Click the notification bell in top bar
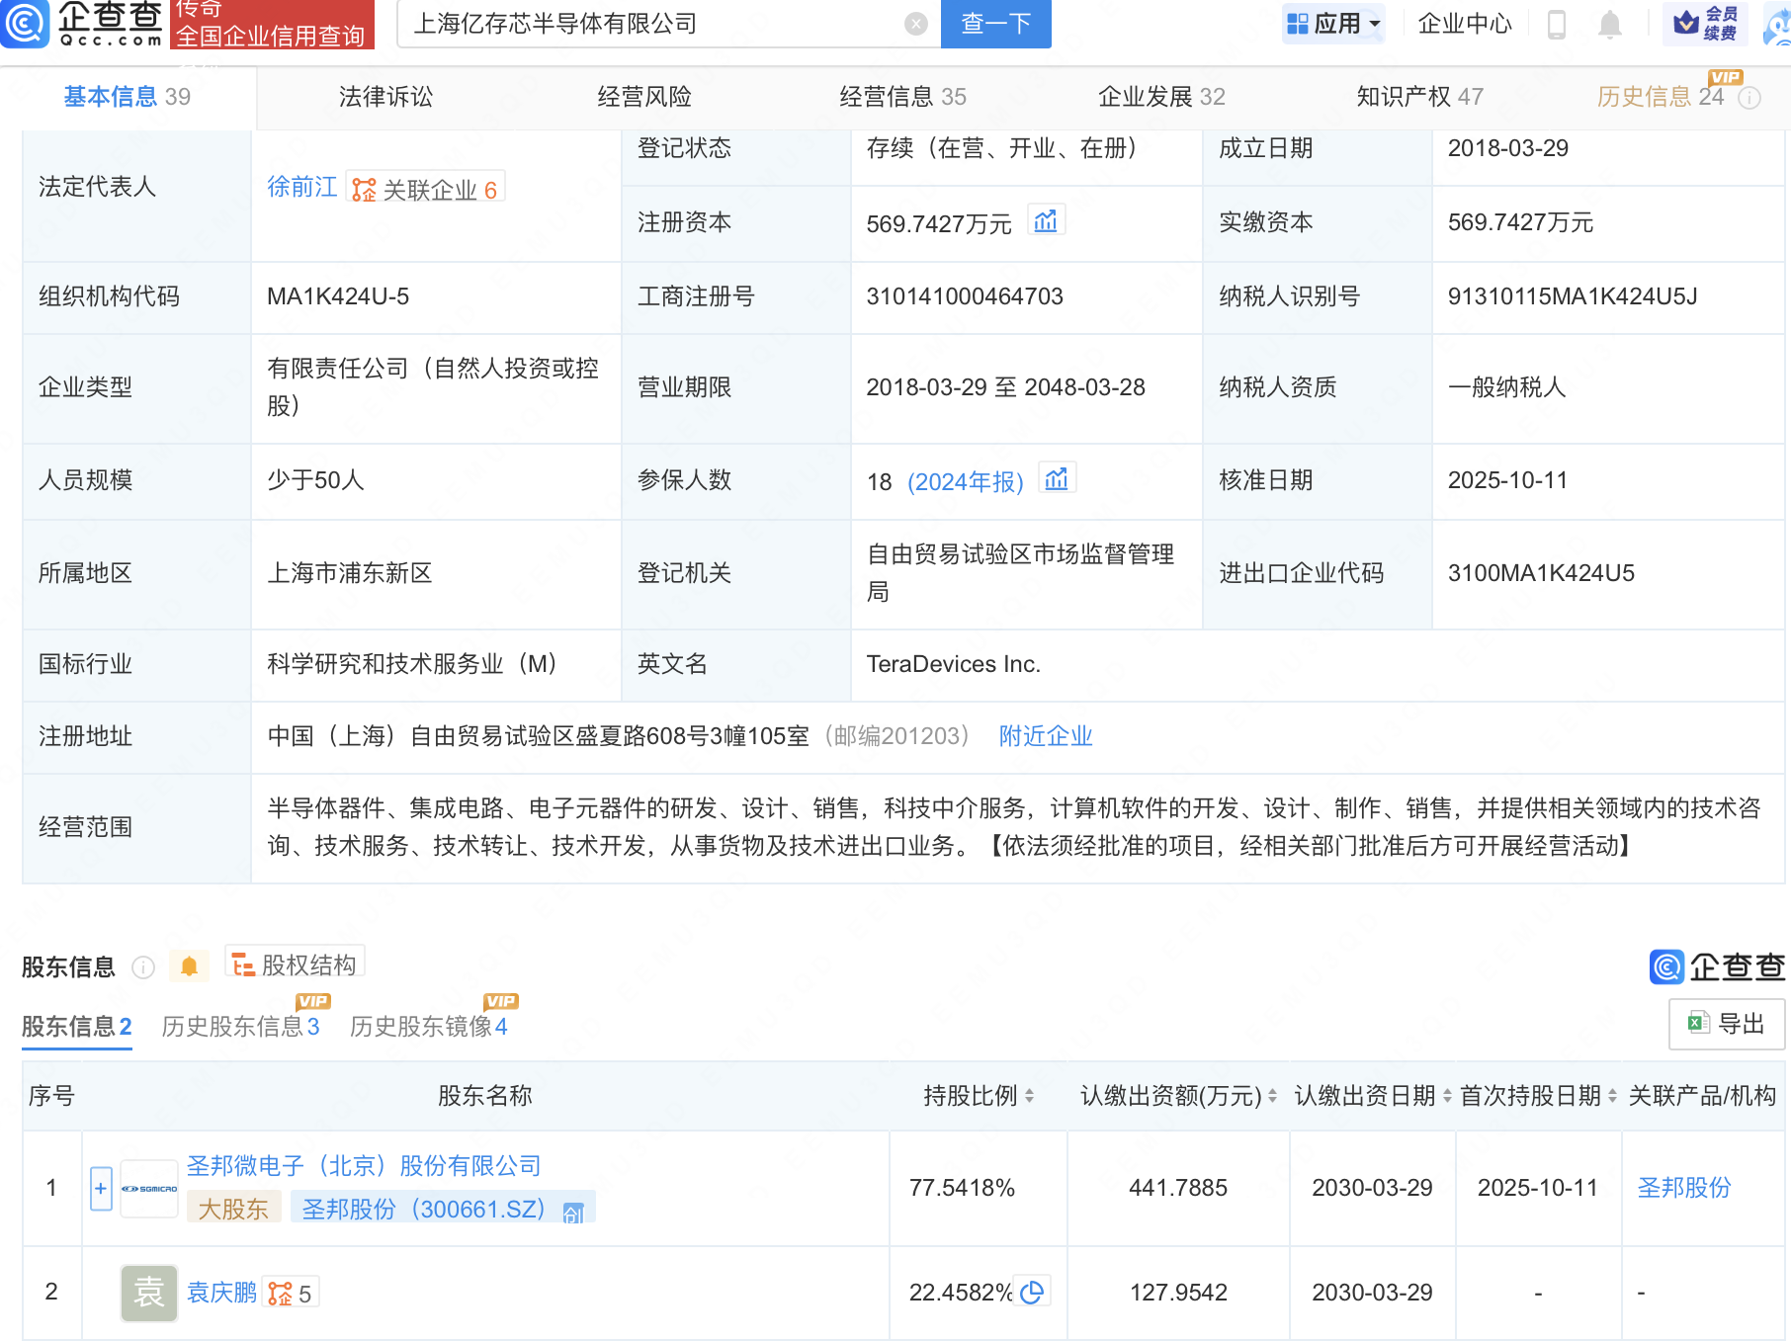The height and width of the screenshot is (1342, 1791). 1609,24
